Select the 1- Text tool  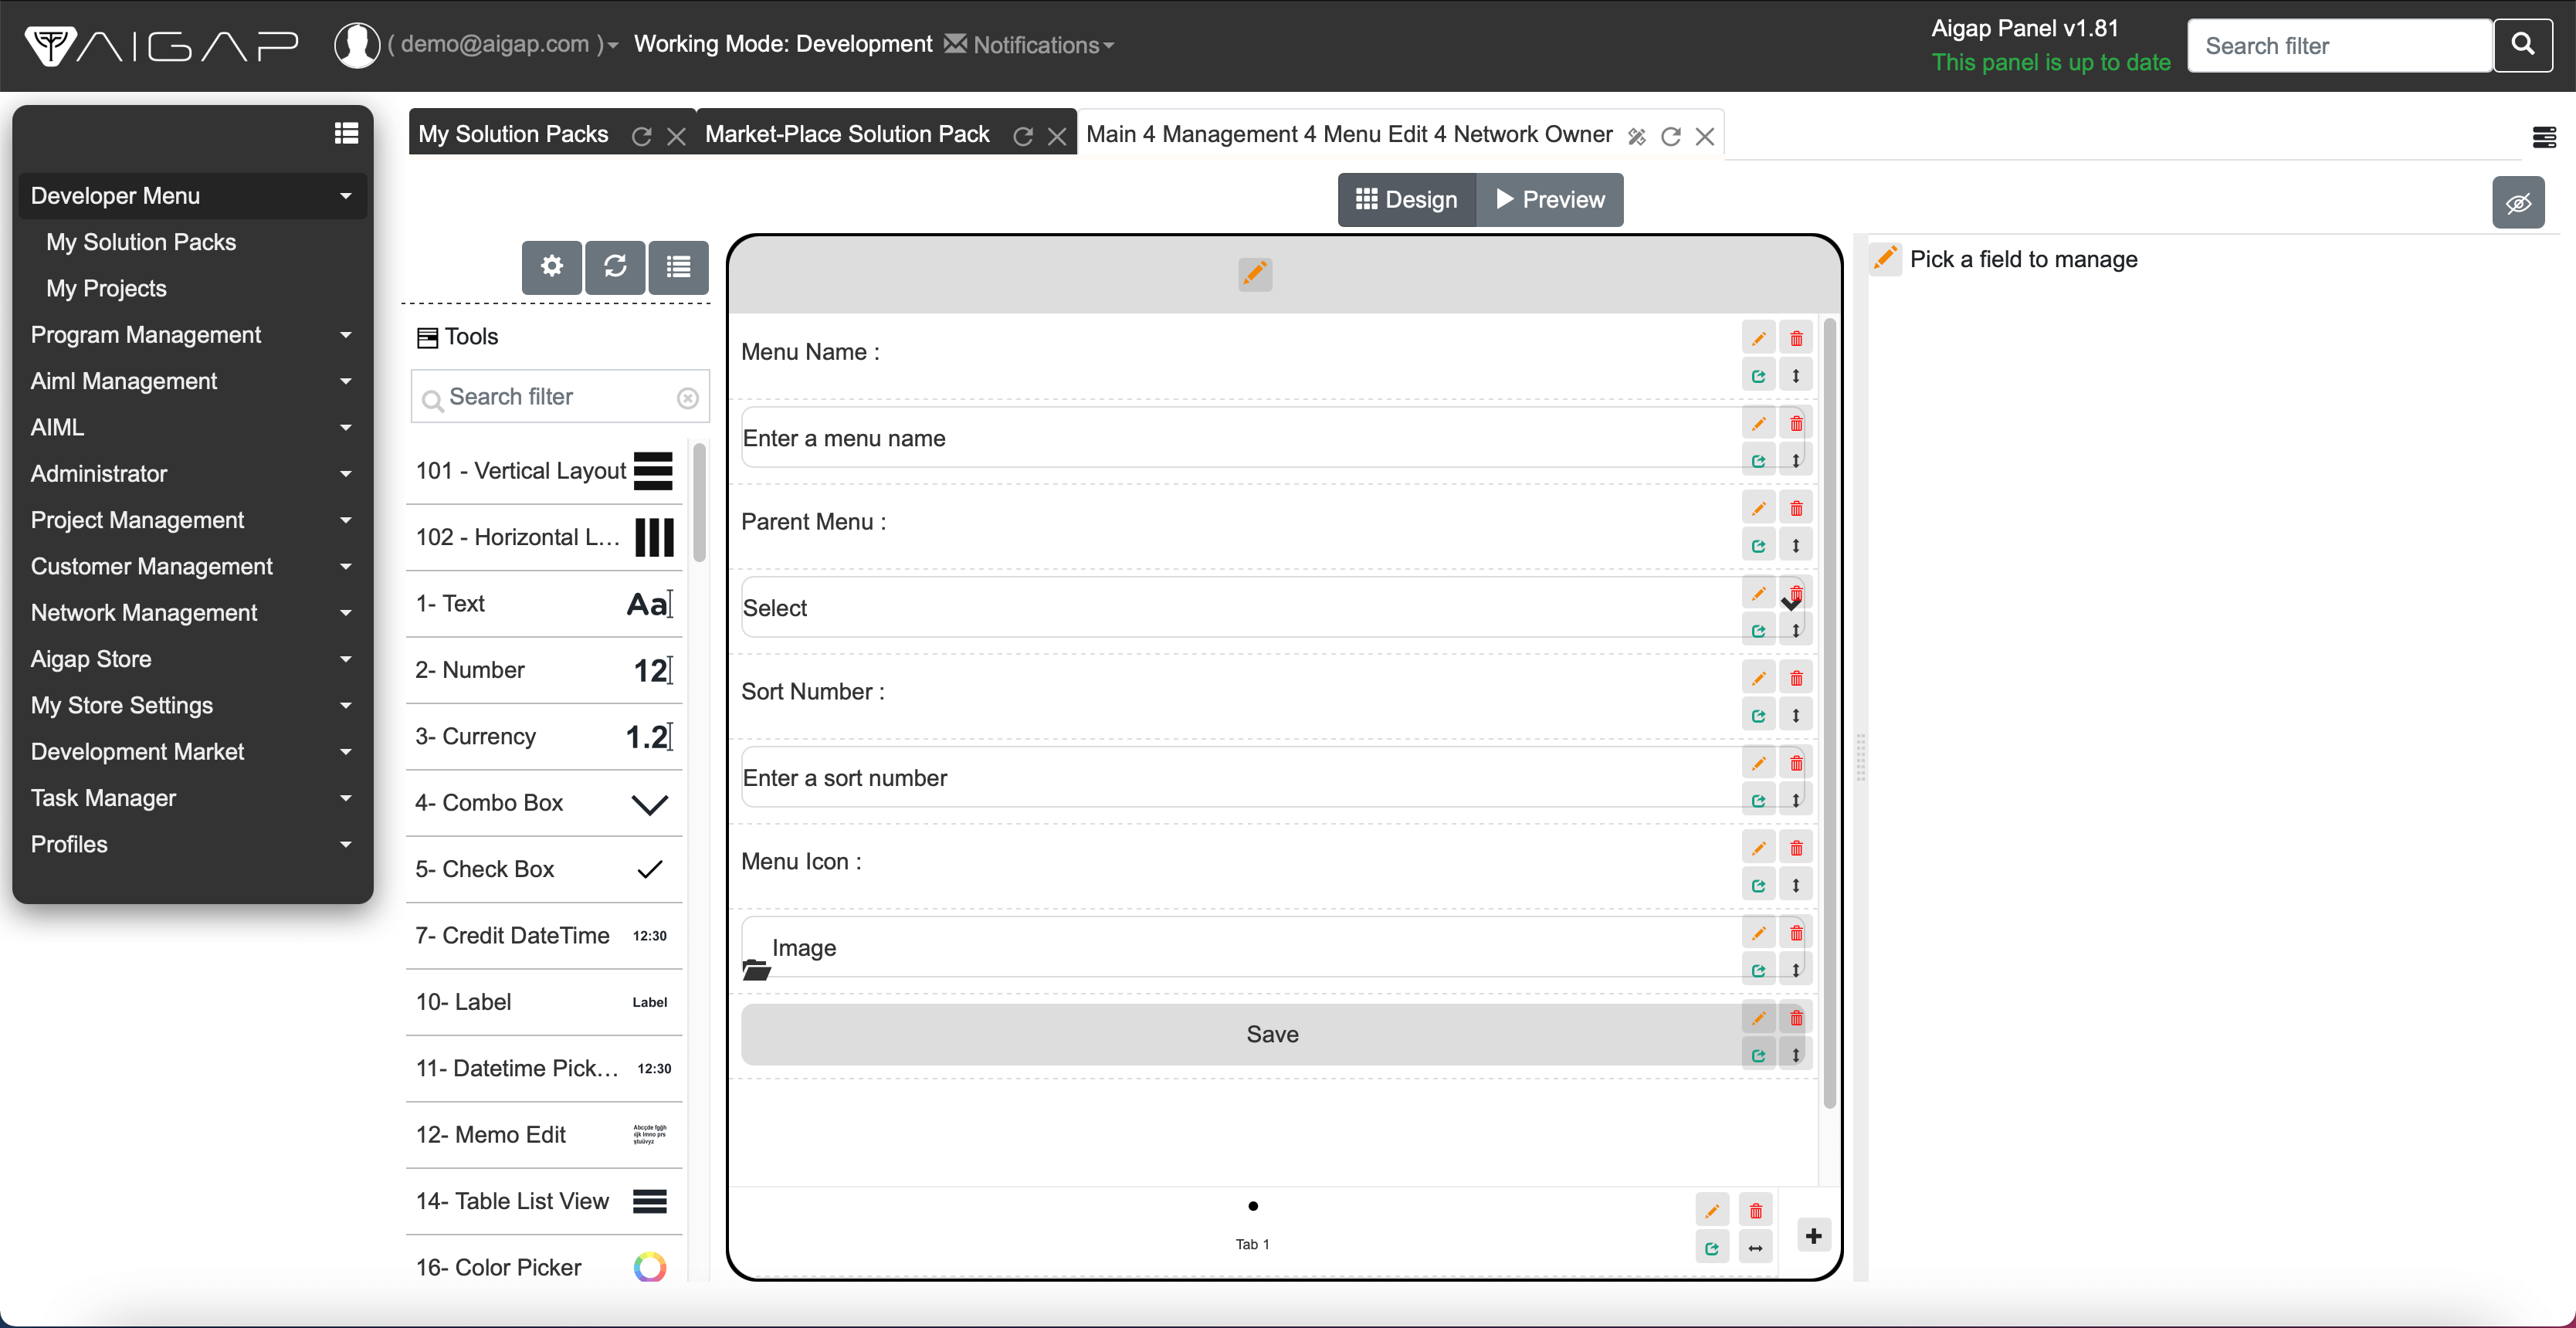[544, 604]
